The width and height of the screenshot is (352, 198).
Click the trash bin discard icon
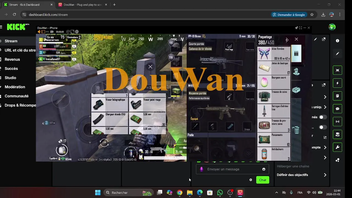click(x=296, y=130)
